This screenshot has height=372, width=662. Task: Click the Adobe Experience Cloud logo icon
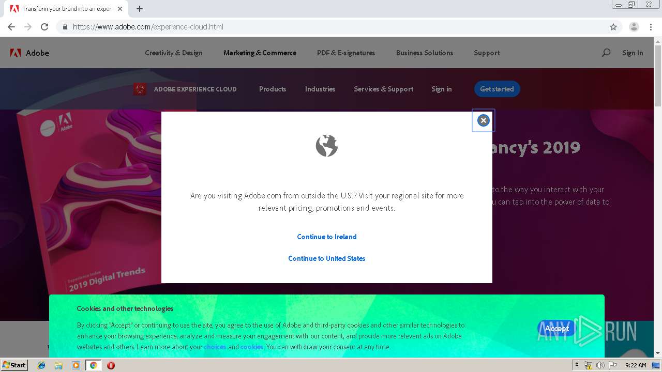(x=140, y=89)
